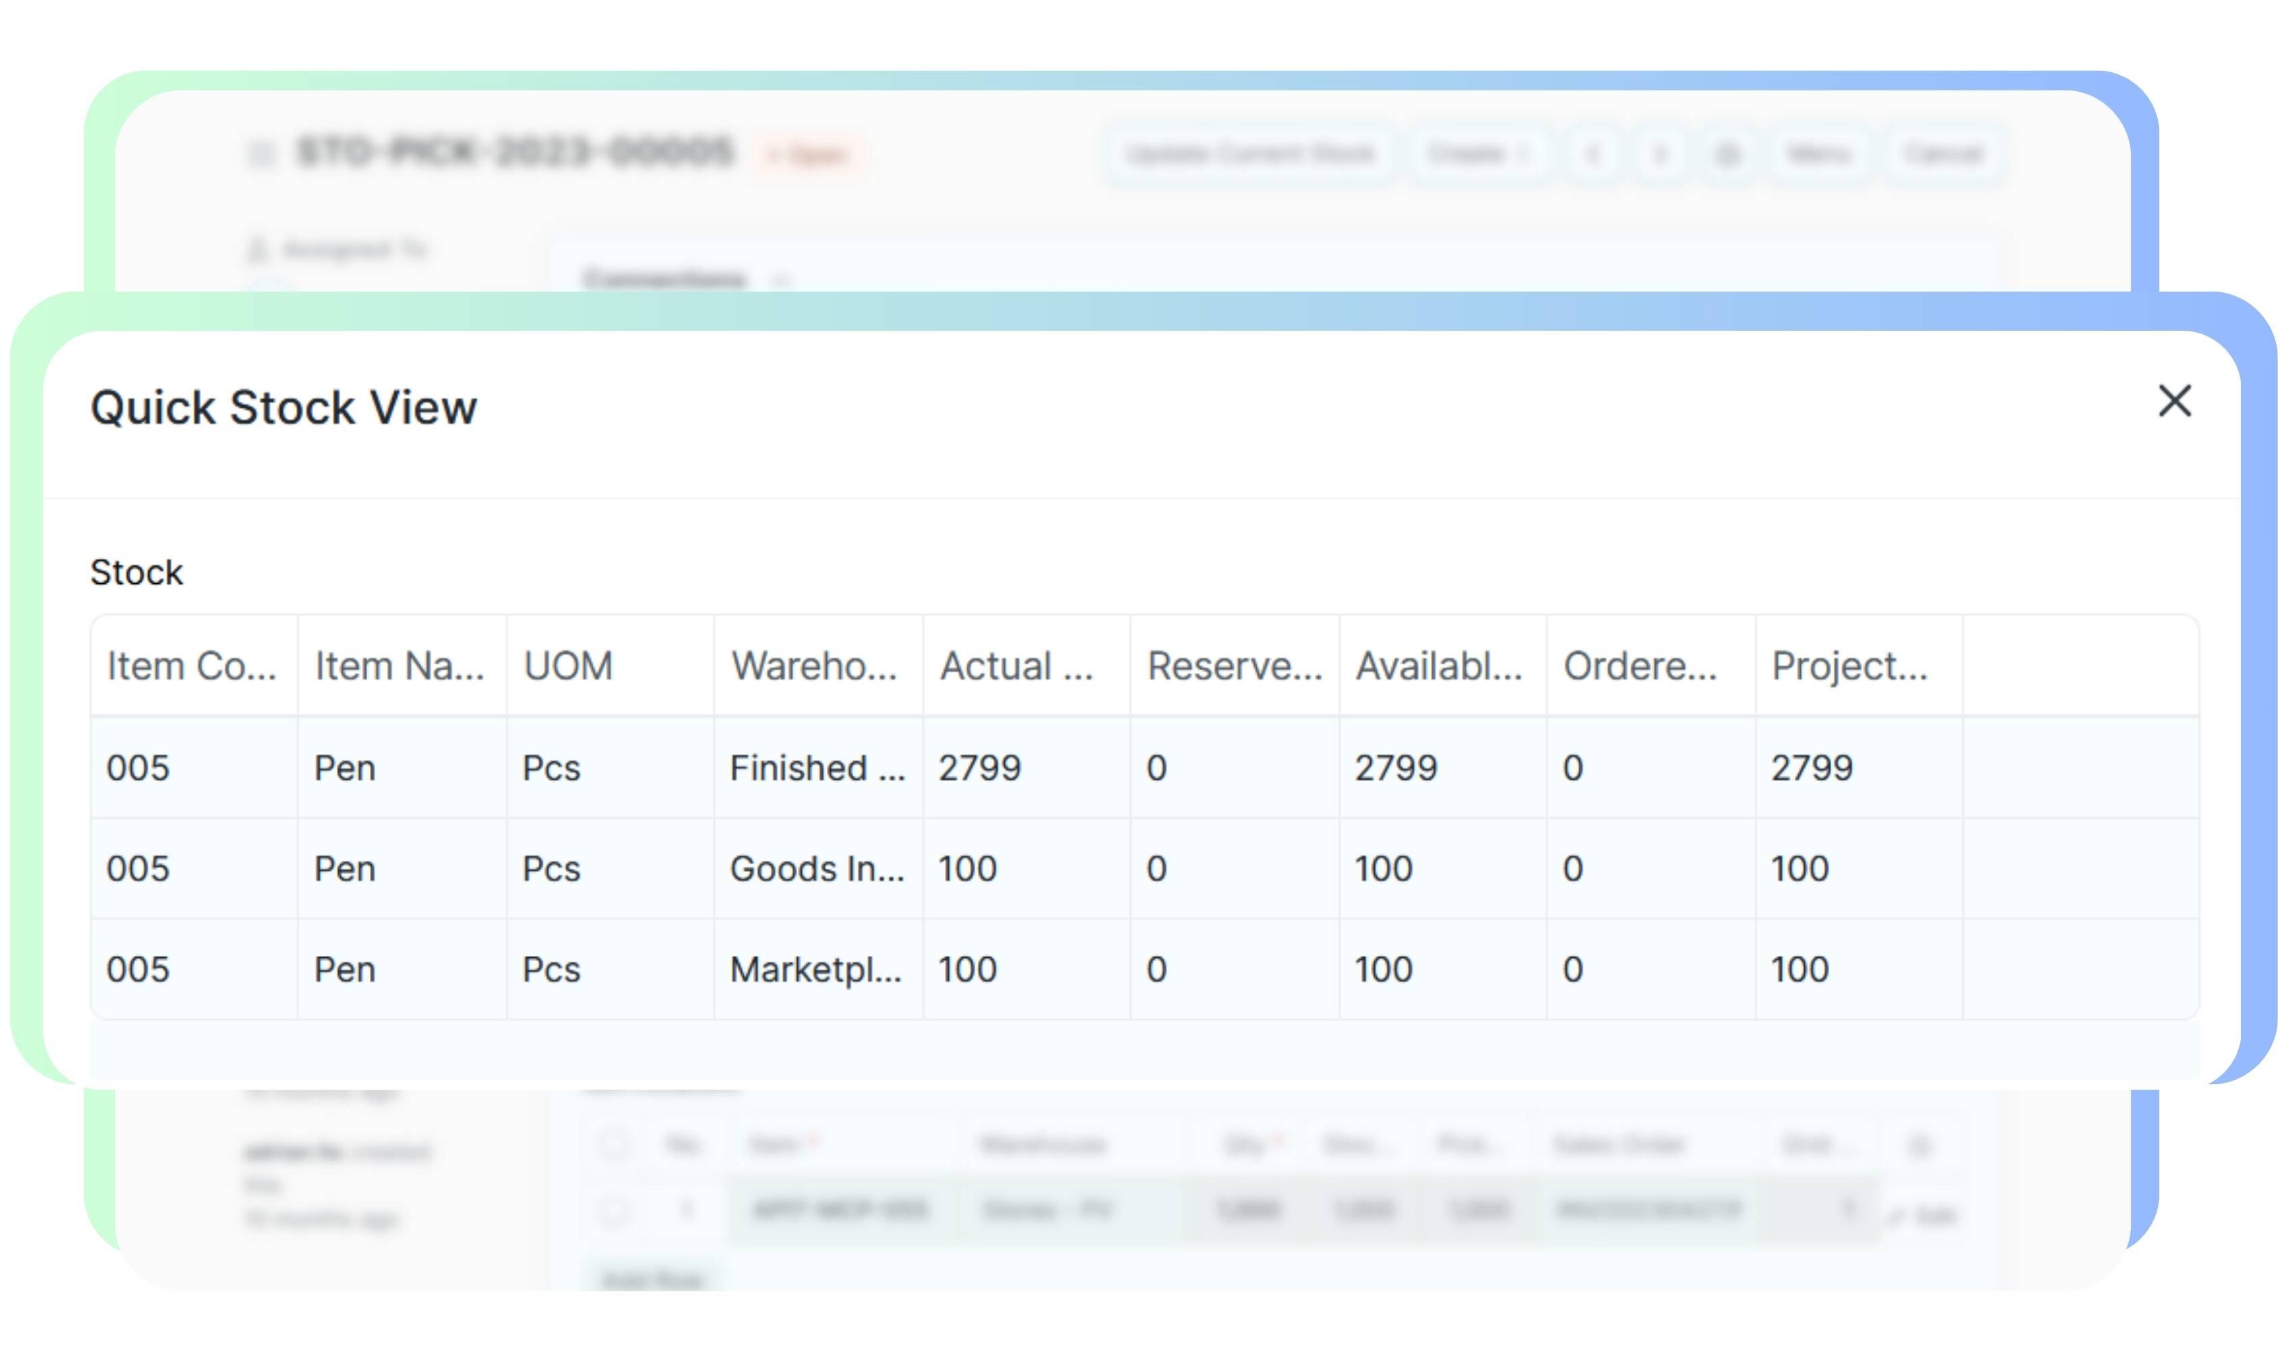Click Pen item name in Goods In row
This screenshot has width=2278, height=1352.
(x=344, y=869)
